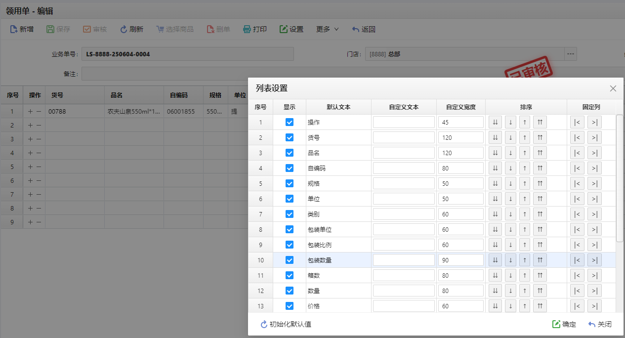
Task: Open the 门店 ellipsis picker button
Action: tap(571, 54)
